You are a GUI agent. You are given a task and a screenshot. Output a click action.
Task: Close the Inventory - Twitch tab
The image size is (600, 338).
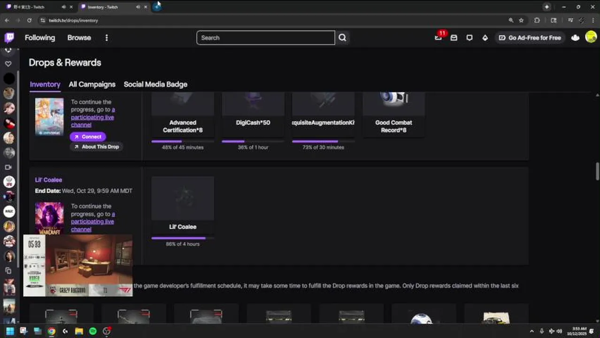pyautogui.click(x=146, y=7)
